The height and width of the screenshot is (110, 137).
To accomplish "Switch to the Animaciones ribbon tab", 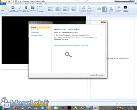I will tap(19, 4).
